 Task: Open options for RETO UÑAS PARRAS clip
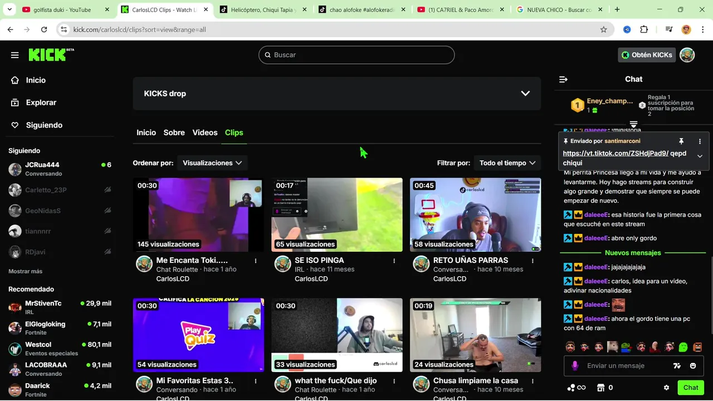pyautogui.click(x=533, y=261)
